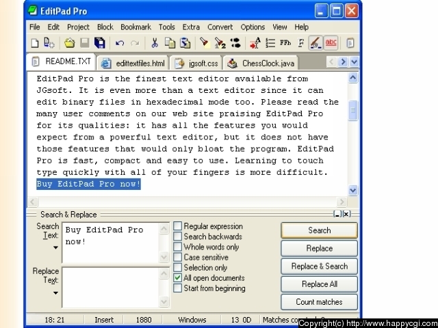Click the new-from-template icon beside New

pyautogui.click(x=49, y=43)
